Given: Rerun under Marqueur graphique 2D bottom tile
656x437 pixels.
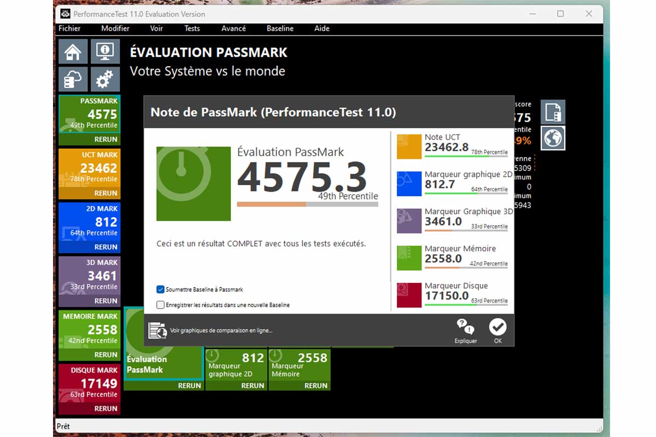Looking at the screenshot, I should 253,386.
